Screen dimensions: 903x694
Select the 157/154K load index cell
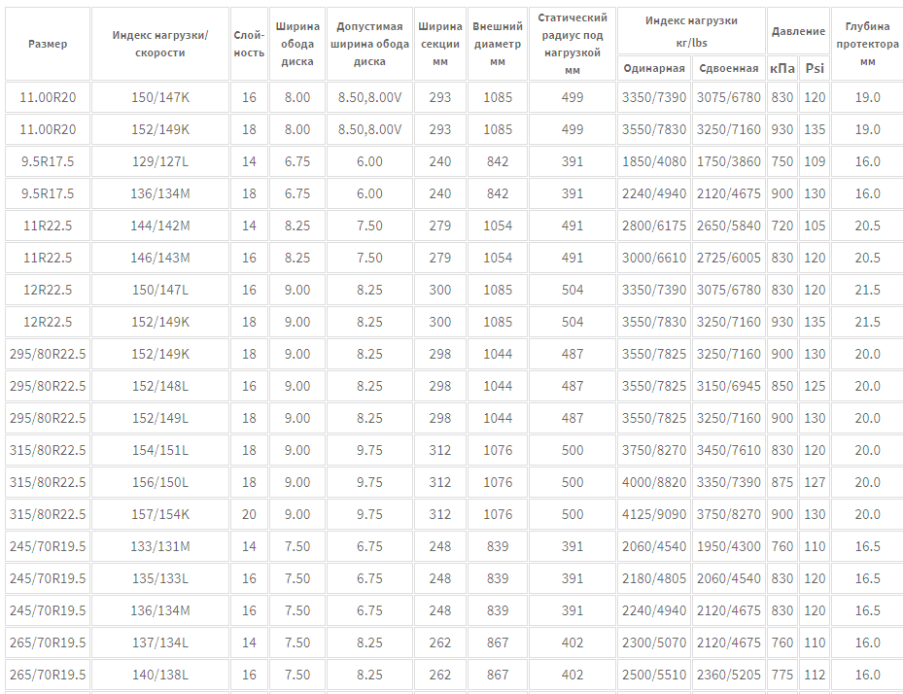(x=160, y=514)
